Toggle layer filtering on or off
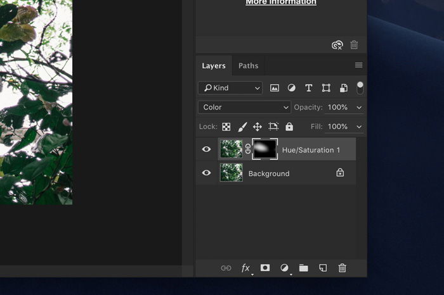444x295 pixels. point(360,87)
